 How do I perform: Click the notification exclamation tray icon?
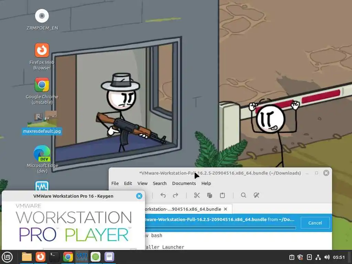coord(291,257)
